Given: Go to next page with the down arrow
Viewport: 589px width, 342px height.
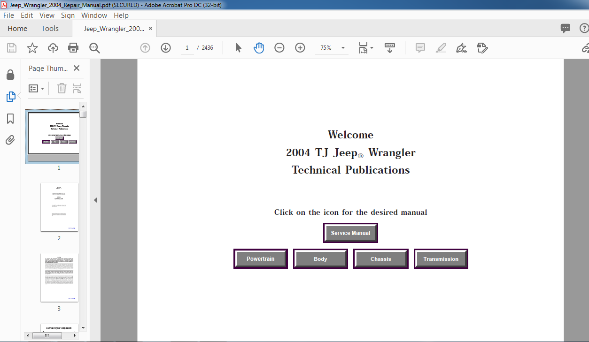Looking at the screenshot, I should (x=166, y=48).
